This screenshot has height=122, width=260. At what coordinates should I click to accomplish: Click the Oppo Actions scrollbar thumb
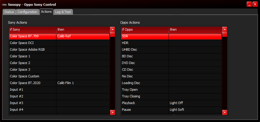tap(225, 35)
